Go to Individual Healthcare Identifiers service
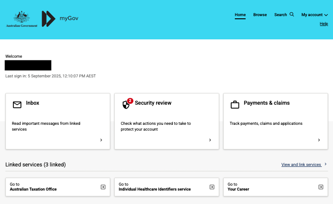 point(167,187)
